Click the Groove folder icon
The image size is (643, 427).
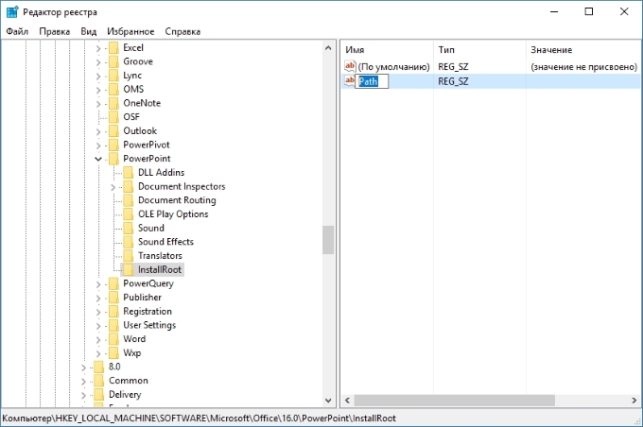click(113, 62)
